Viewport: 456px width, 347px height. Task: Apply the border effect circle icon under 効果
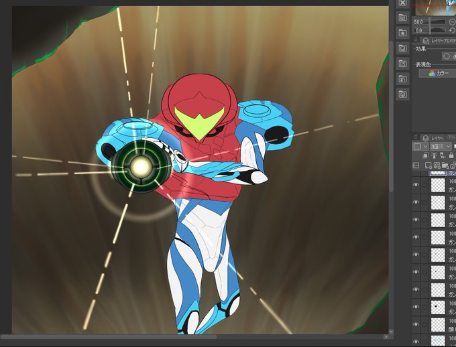tap(447, 56)
